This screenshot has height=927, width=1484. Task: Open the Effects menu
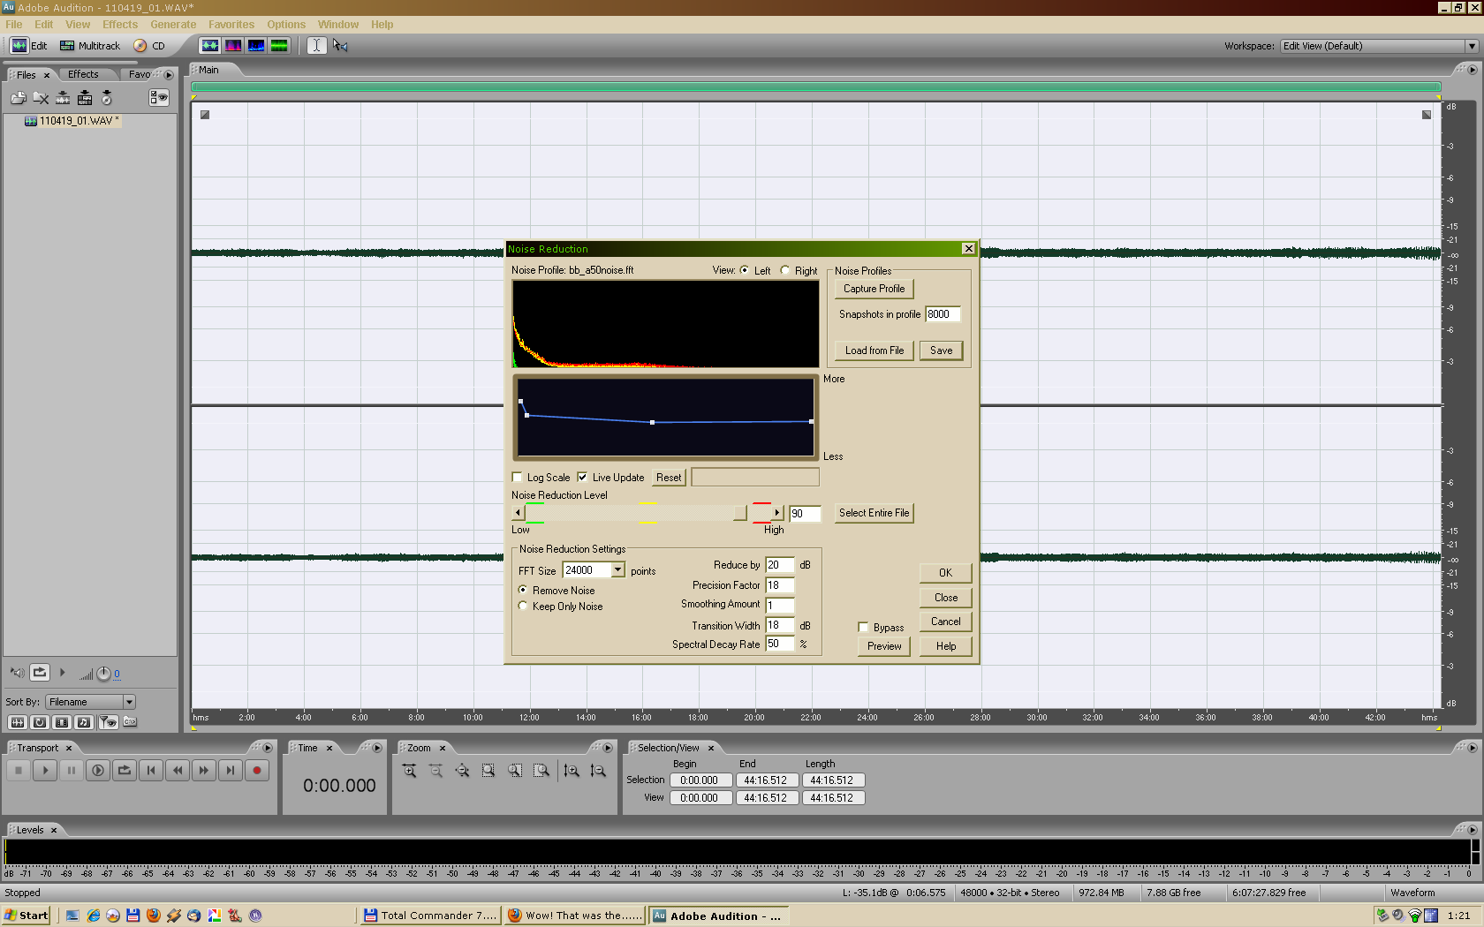pos(119,25)
